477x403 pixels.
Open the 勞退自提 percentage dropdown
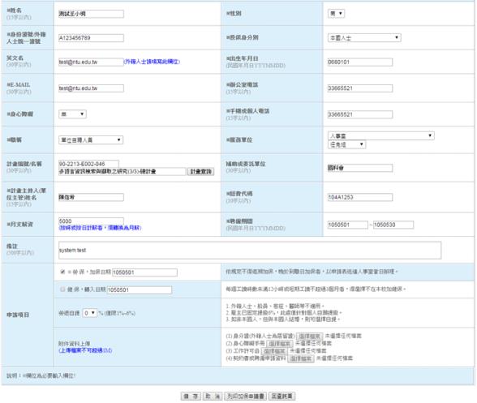pos(90,313)
